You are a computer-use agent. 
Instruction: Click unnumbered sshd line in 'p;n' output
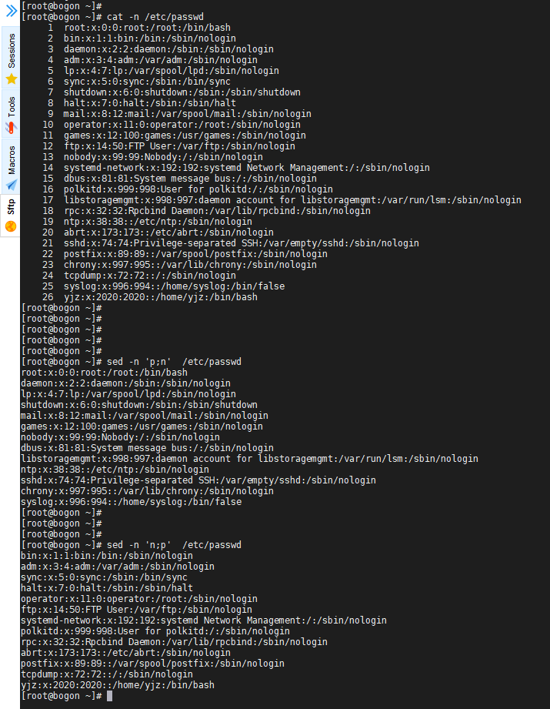pyautogui.click(x=198, y=480)
